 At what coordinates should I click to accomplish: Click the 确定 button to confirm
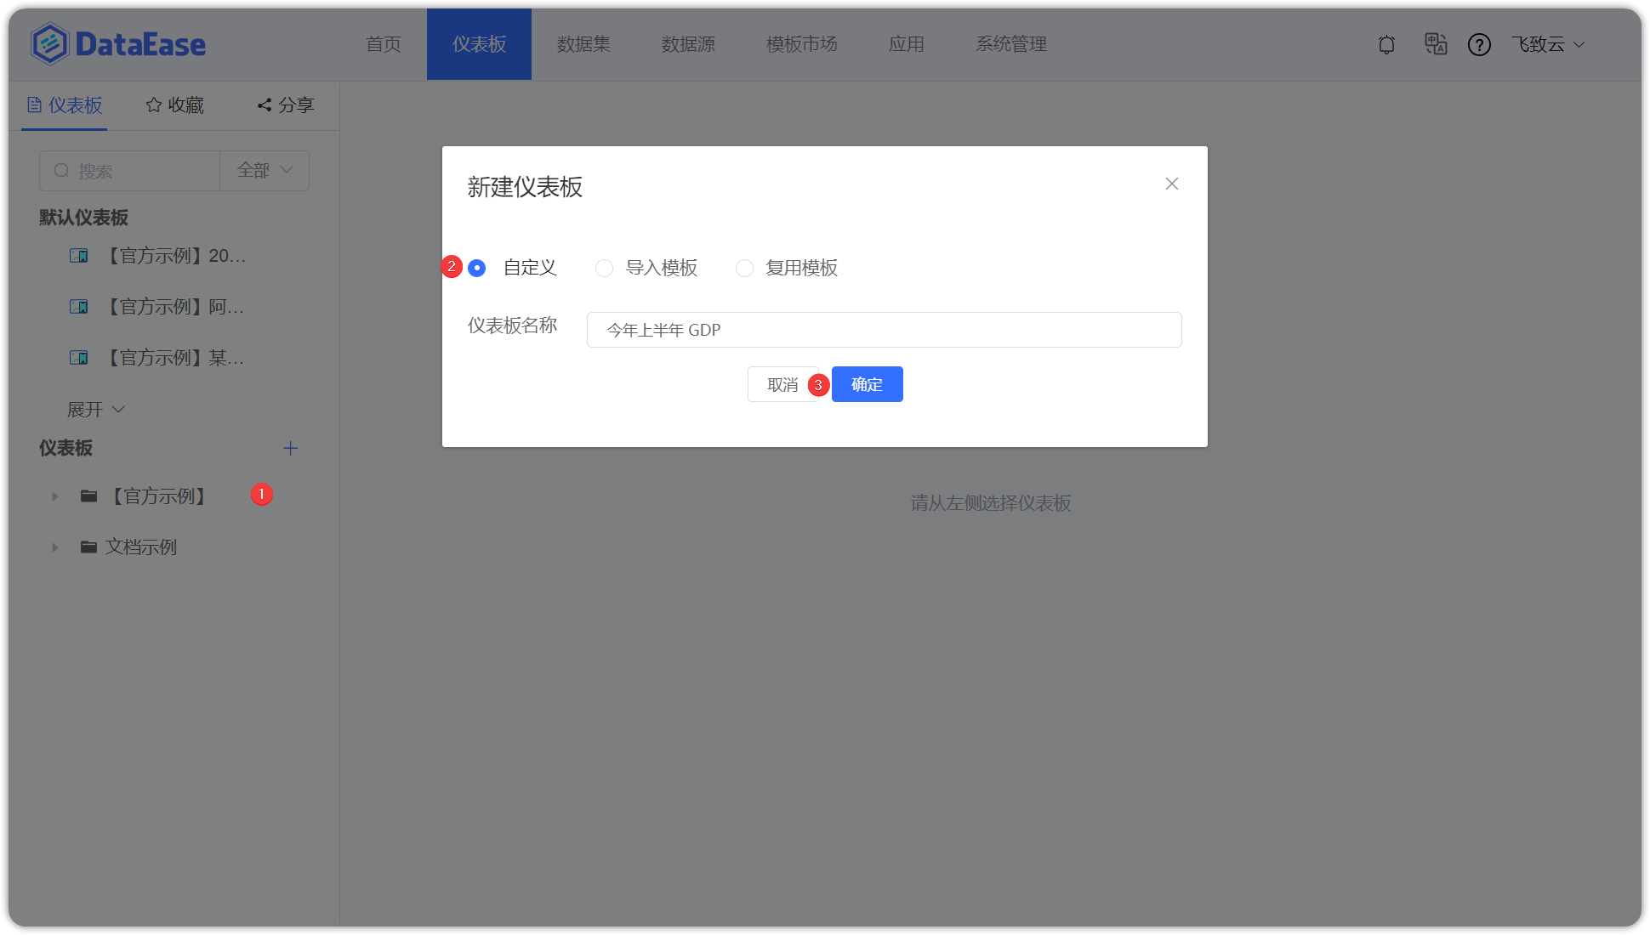(867, 384)
